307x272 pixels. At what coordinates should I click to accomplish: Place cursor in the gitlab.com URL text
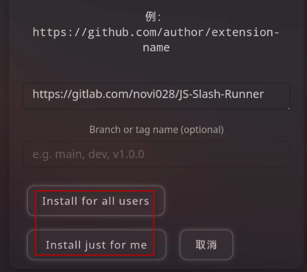coord(148,94)
